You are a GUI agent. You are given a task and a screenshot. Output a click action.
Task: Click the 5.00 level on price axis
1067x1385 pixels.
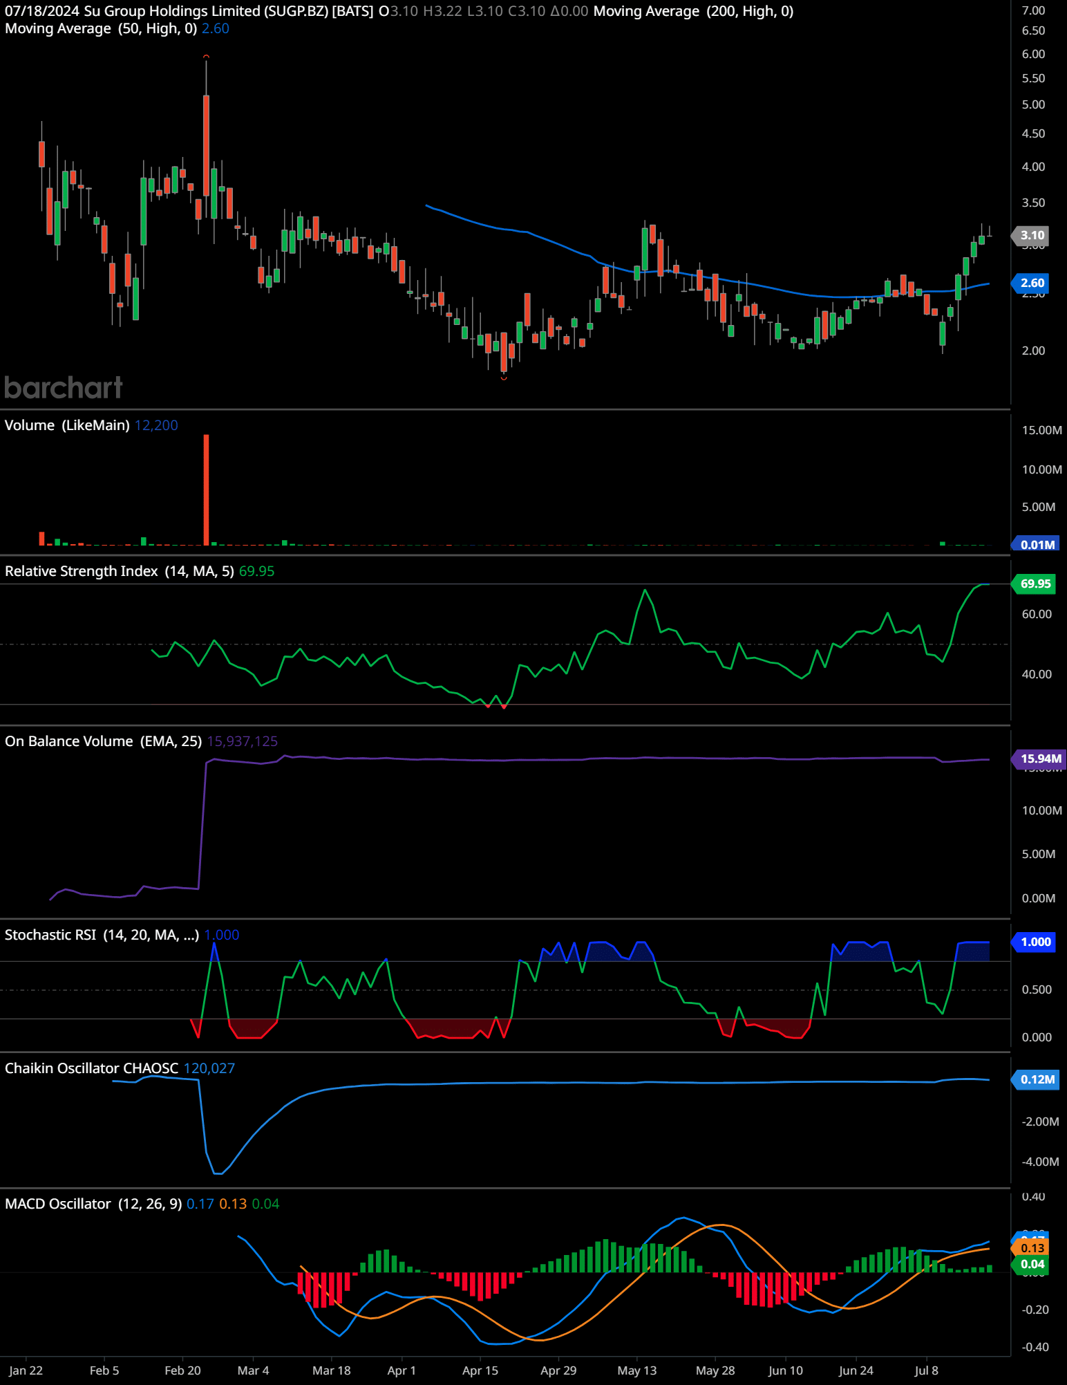pos(1033,104)
